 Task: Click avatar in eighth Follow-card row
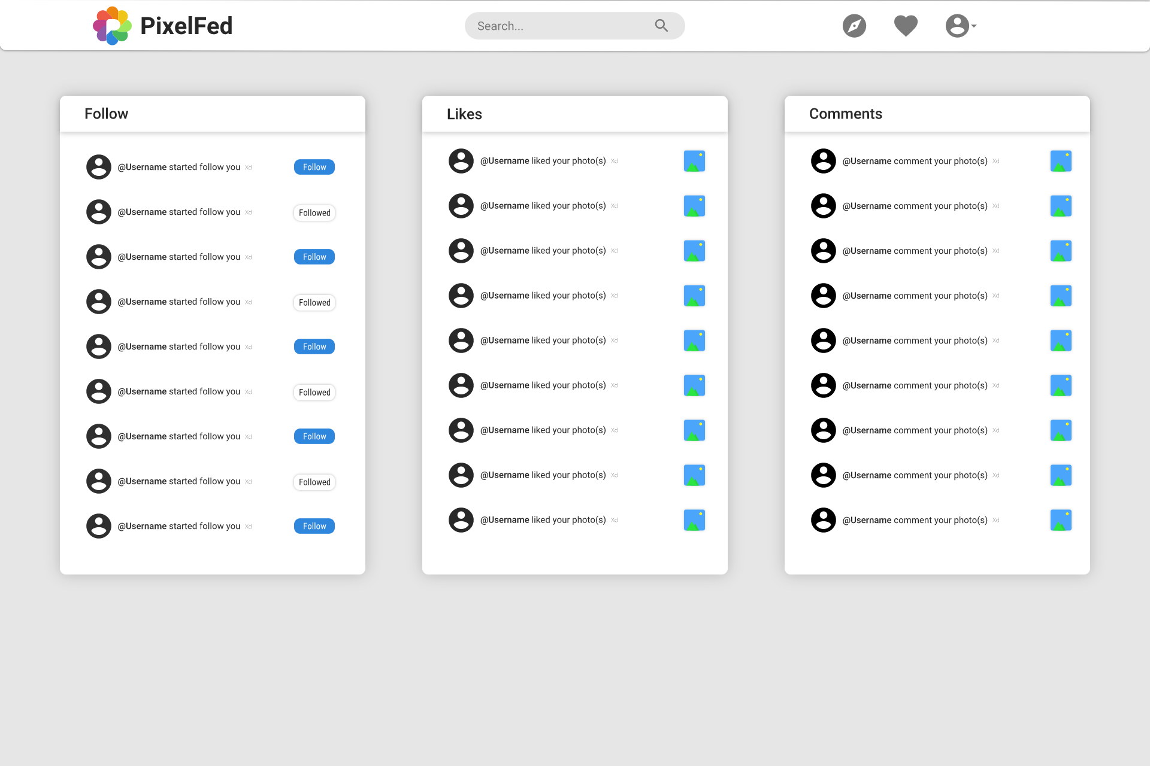point(99,481)
